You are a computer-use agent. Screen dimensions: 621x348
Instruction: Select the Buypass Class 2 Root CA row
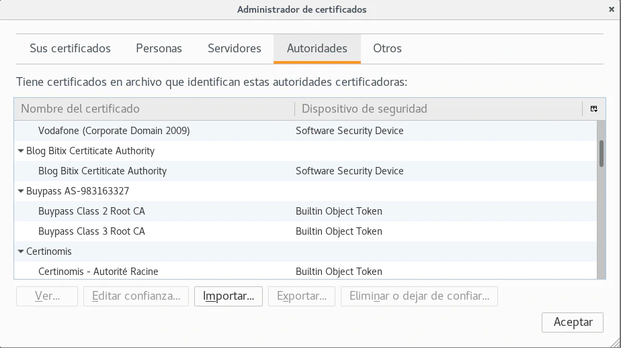pyautogui.click(x=91, y=211)
